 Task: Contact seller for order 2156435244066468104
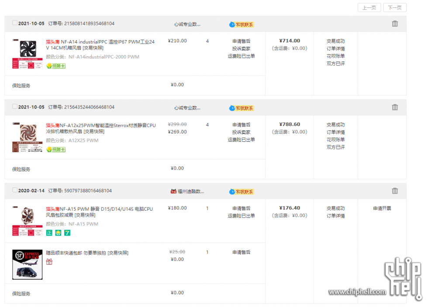(242, 108)
